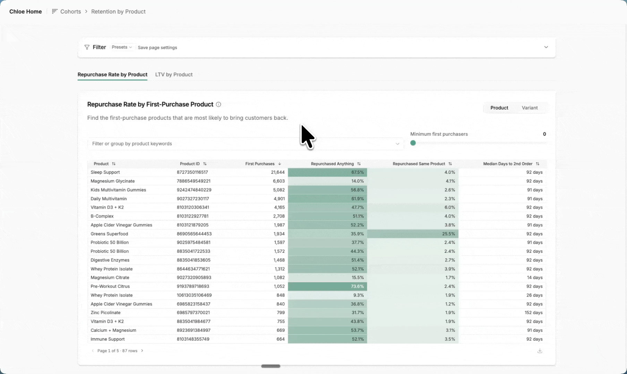Click the Digestive Enzymes product name
Image resolution: width=627 pixels, height=374 pixels.
pyautogui.click(x=110, y=260)
